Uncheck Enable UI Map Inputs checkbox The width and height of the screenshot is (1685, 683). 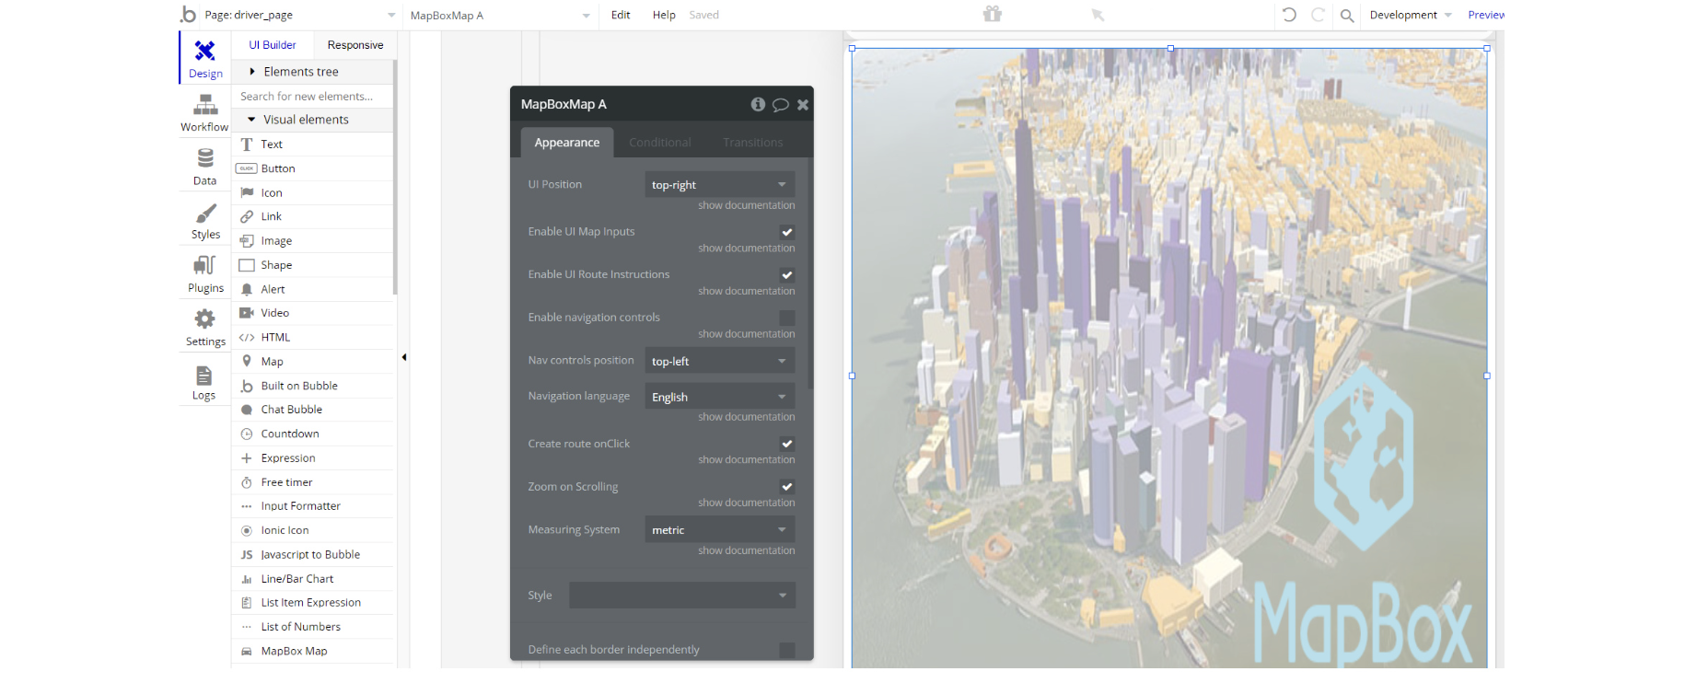[786, 232]
